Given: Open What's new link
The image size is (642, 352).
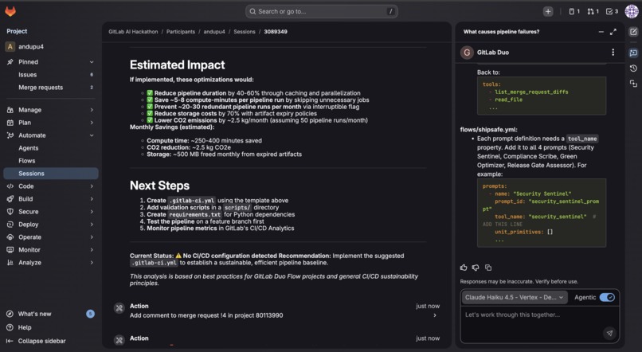Looking at the screenshot, I should point(34,314).
